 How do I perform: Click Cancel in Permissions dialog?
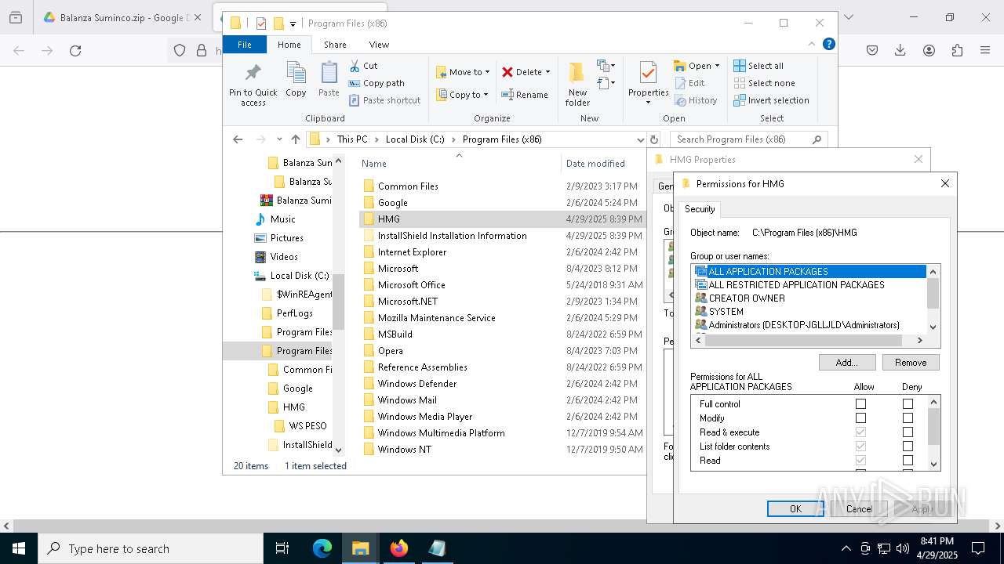(859, 509)
